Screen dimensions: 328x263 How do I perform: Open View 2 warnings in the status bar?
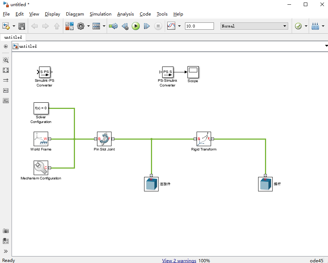pyautogui.click(x=179, y=260)
